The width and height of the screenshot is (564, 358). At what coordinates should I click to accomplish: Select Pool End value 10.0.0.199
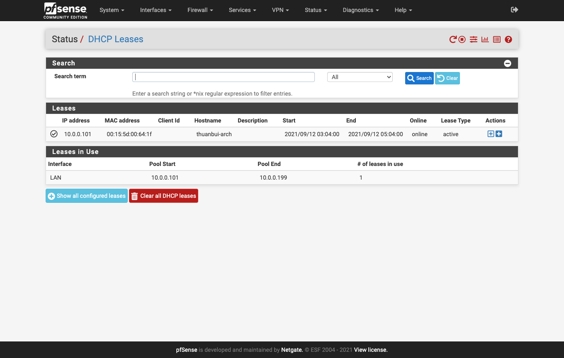pyautogui.click(x=273, y=178)
